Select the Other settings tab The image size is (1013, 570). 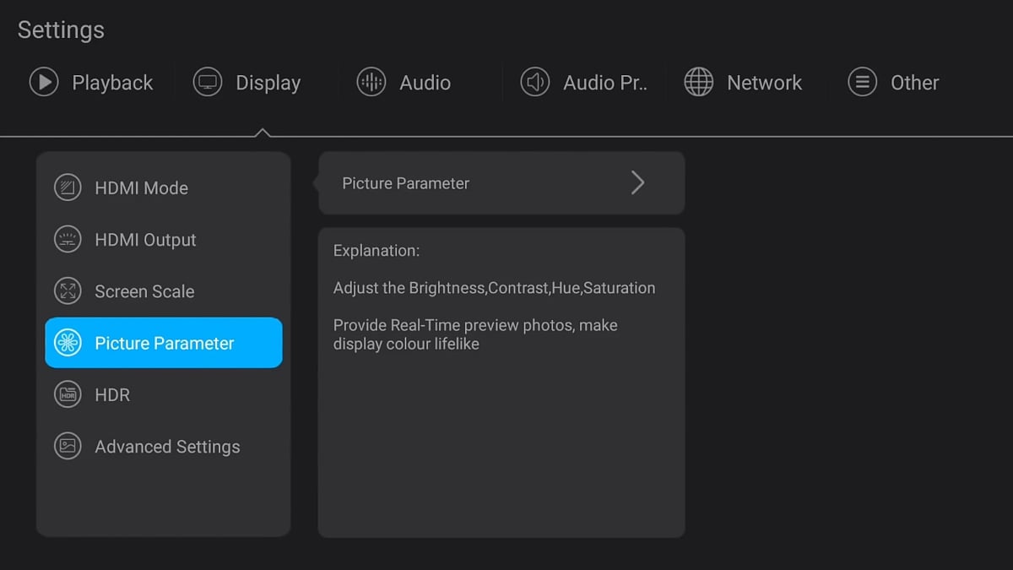pyautogui.click(x=914, y=83)
